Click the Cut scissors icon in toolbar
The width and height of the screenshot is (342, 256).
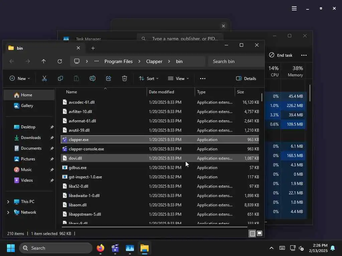[x=44, y=78]
